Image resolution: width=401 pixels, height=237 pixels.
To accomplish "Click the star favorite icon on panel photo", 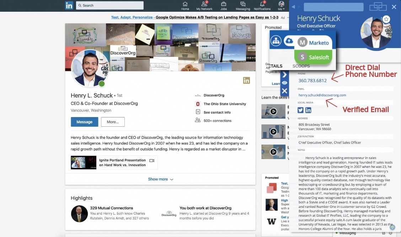I will click(386, 19).
